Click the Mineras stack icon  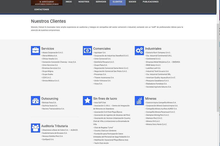click(x=139, y=101)
